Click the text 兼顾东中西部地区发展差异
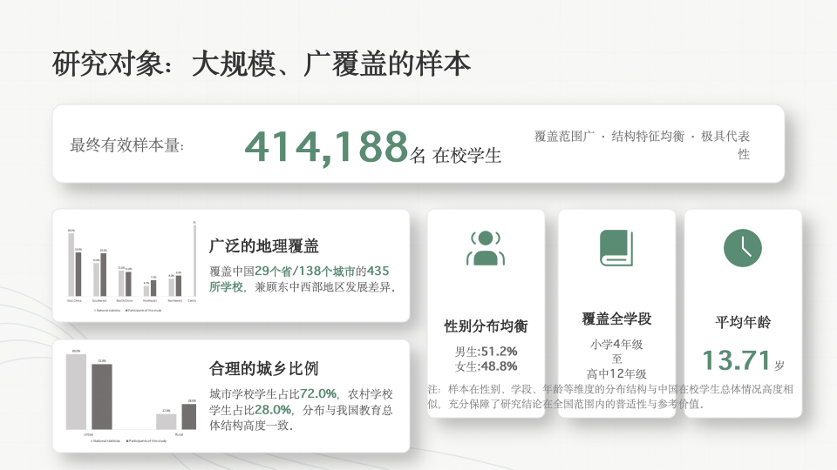Screen dimensions: 837x470 click(x=325, y=286)
